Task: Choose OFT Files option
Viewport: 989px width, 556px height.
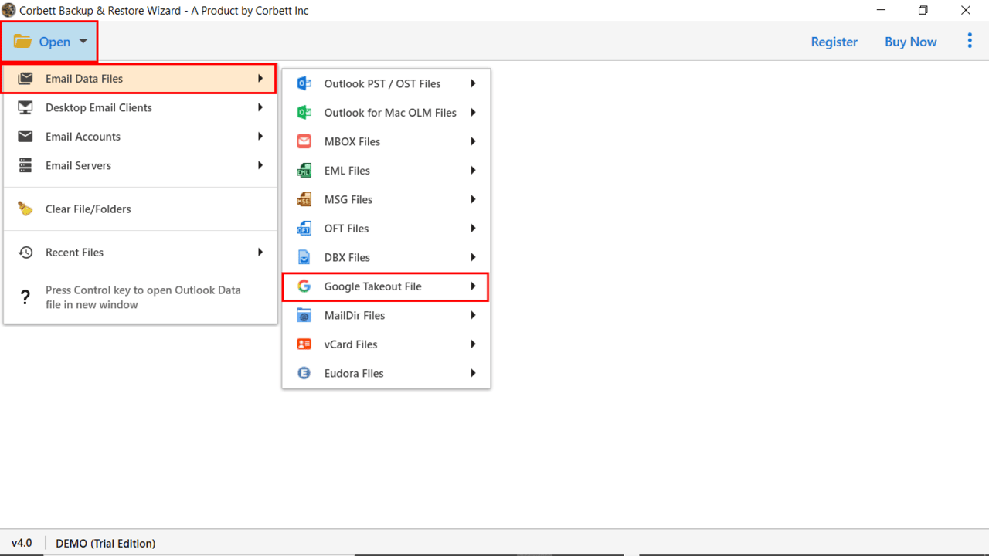Action: [386, 229]
